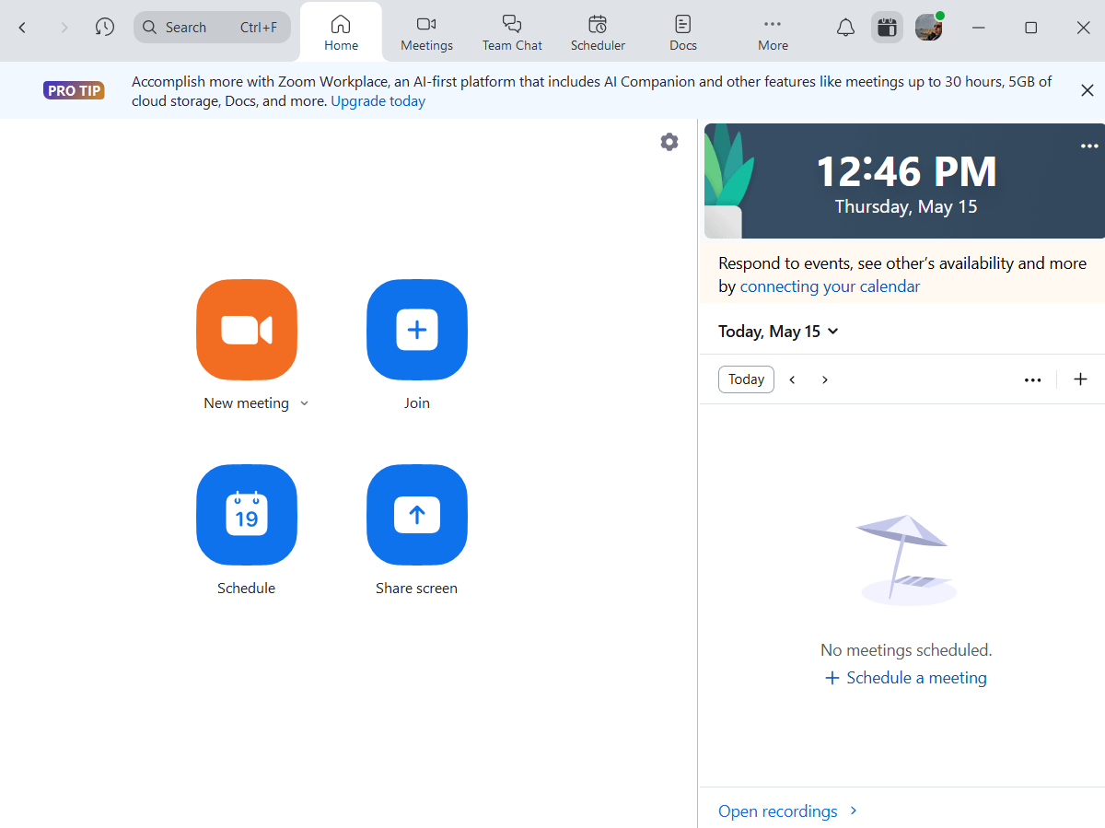Open home settings with the gear icon

(x=669, y=142)
